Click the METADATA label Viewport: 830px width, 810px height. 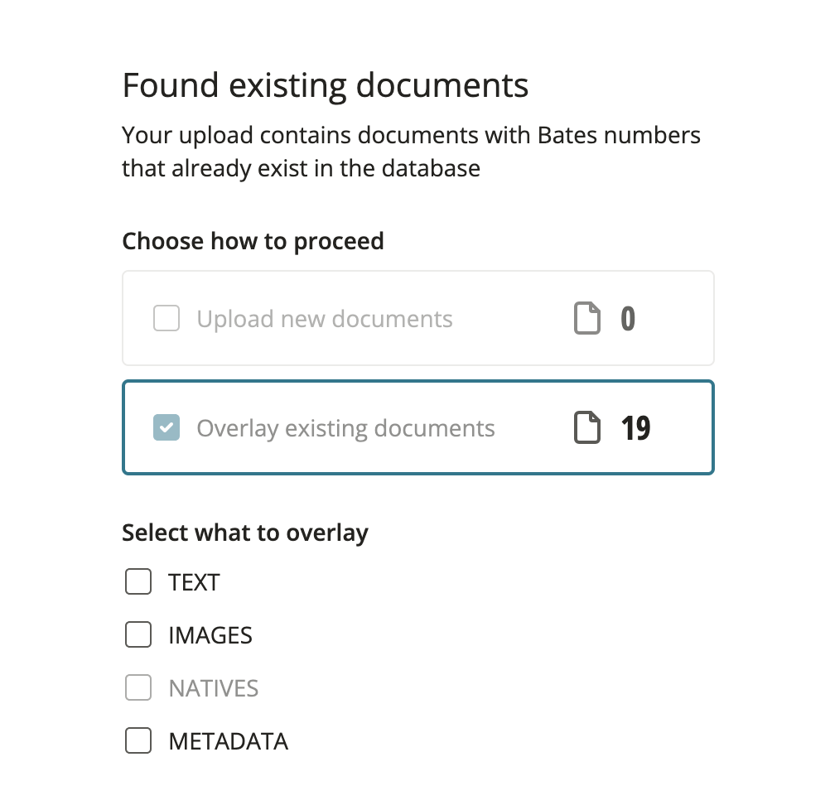coord(228,740)
